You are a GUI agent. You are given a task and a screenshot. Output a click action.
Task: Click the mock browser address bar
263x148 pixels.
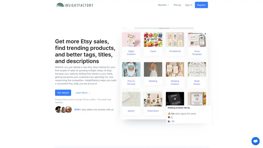tap(164, 28)
